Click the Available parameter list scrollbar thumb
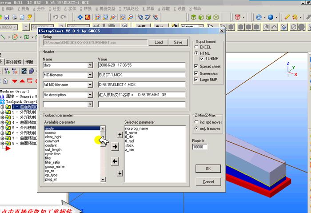The width and height of the screenshot is (311, 213). (x=103, y=139)
